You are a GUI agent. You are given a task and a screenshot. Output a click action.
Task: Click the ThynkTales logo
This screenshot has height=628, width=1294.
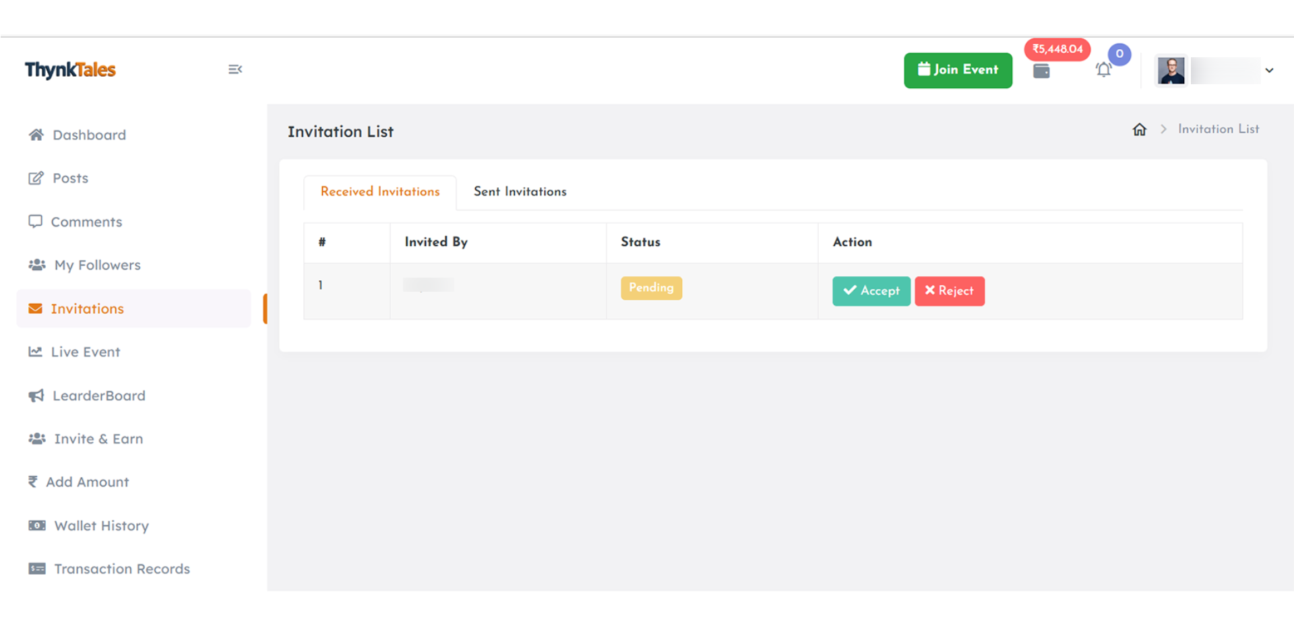[70, 70]
